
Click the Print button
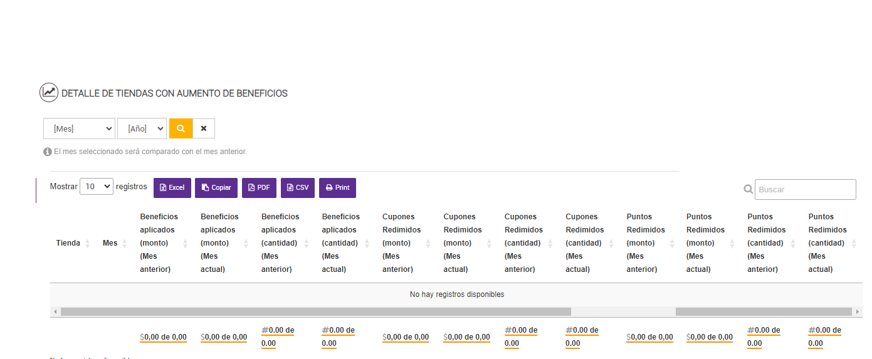[x=337, y=187]
